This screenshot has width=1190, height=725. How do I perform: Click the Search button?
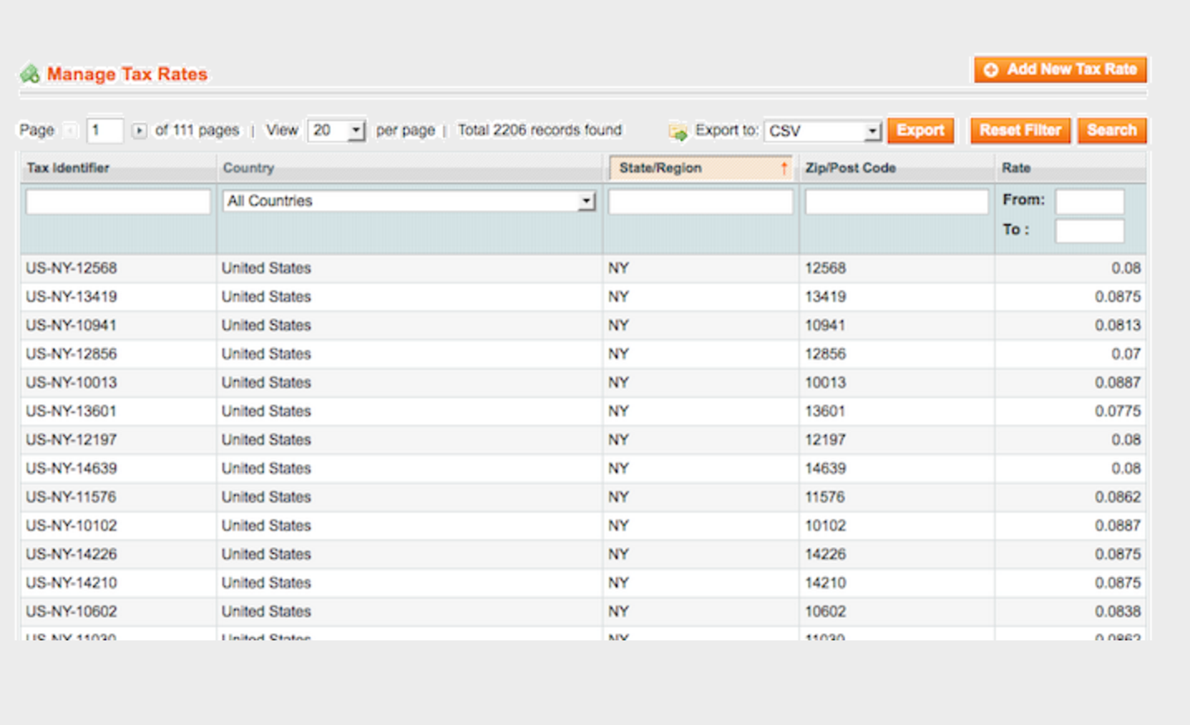point(1112,130)
